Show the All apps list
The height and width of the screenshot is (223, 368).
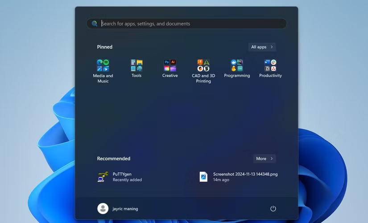[262, 47]
